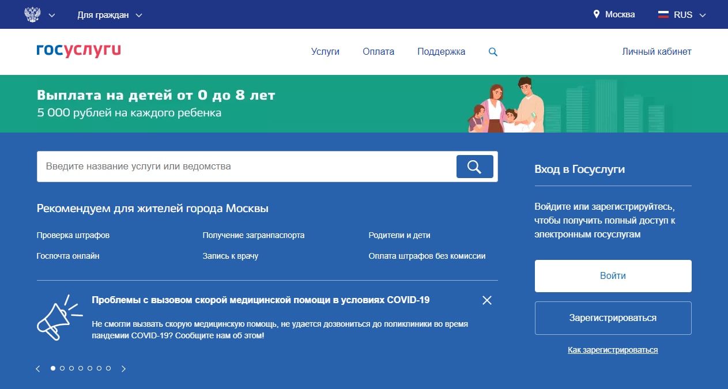Click the Russian flag language icon
The width and height of the screenshot is (728, 389).
click(x=663, y=15)
